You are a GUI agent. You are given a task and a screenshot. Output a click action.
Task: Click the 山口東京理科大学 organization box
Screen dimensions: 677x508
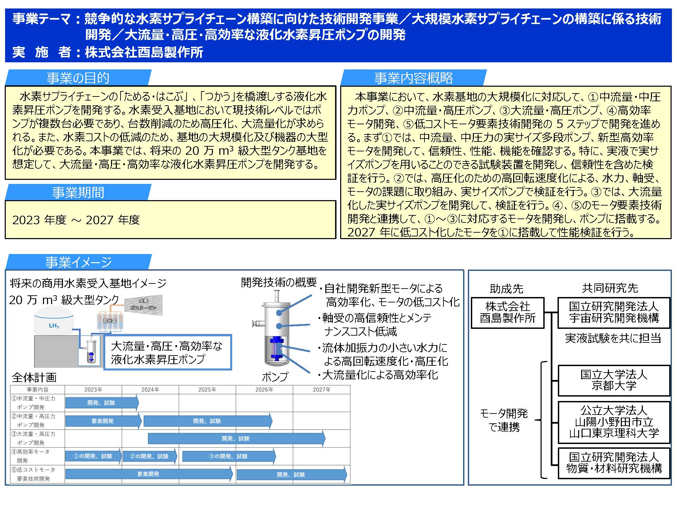tap(614, 422)
